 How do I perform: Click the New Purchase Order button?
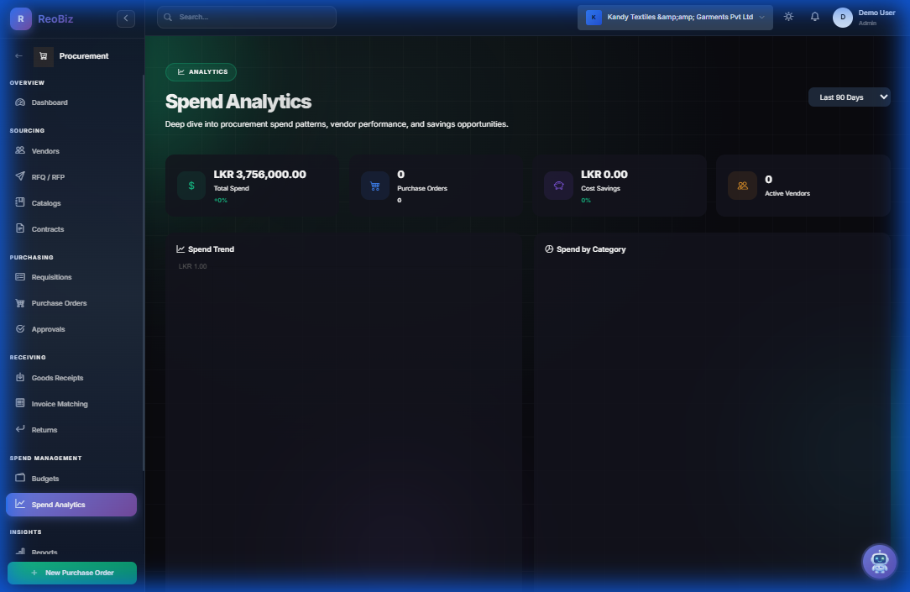pos(71,571)
